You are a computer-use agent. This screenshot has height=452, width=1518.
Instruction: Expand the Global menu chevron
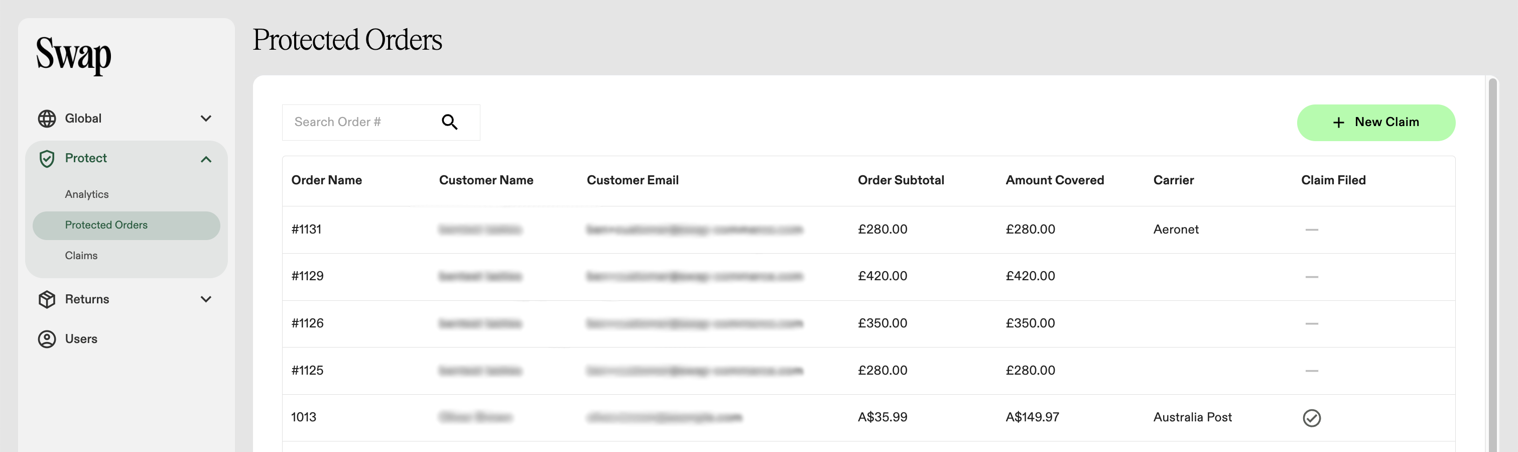pos(206,119)
